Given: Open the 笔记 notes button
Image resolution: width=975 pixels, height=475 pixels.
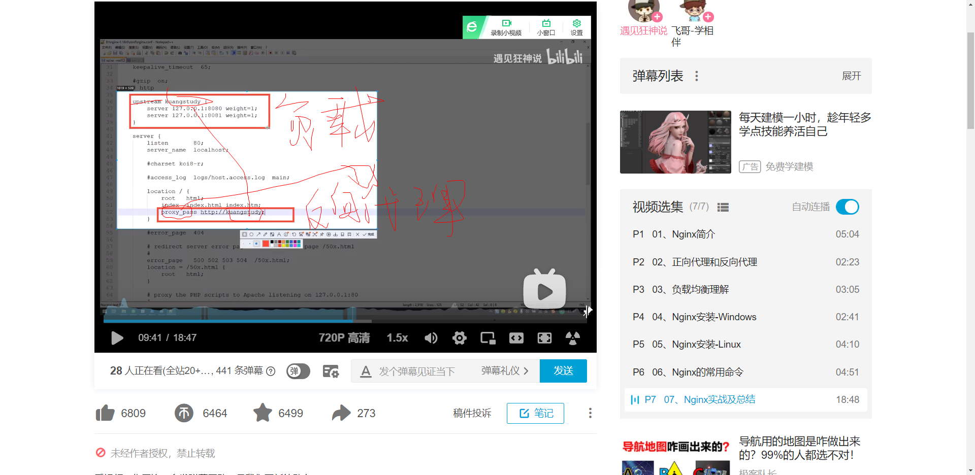Looking at the screenshot, I should pos(535,413).
